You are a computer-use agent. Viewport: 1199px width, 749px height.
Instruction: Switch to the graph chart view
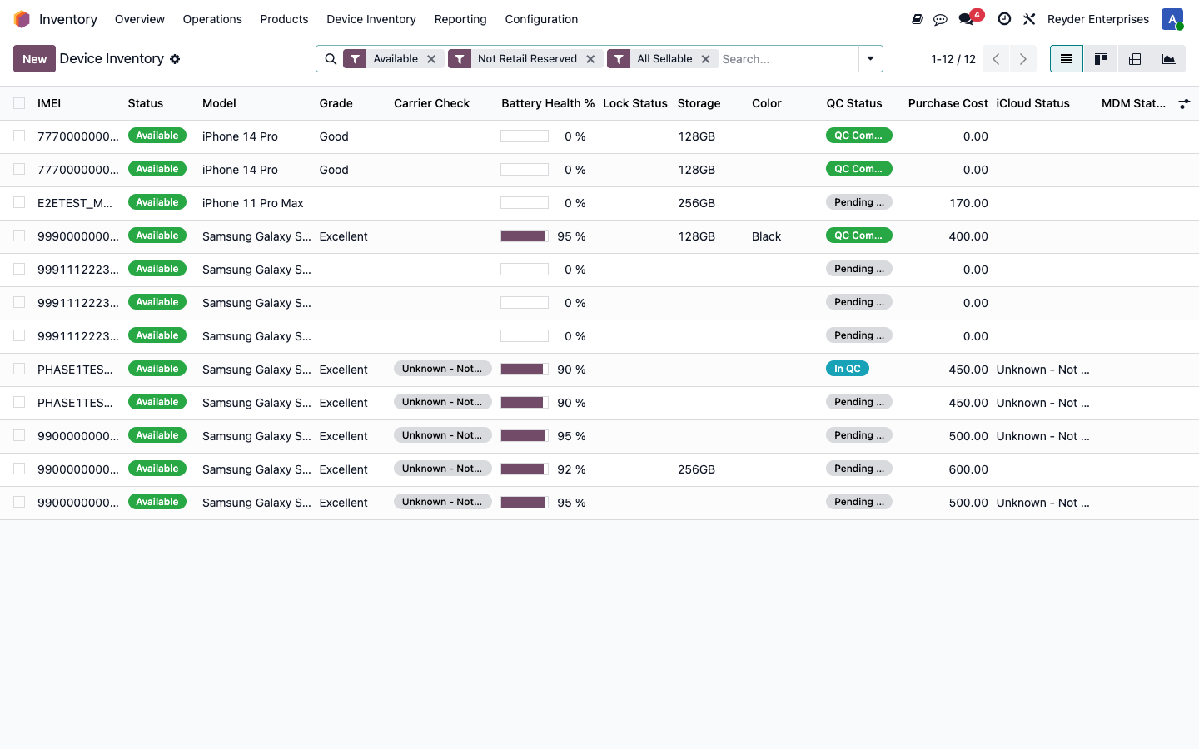tap(1169, 59)
